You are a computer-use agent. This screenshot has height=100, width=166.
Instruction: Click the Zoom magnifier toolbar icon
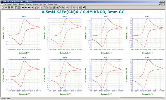45,7
